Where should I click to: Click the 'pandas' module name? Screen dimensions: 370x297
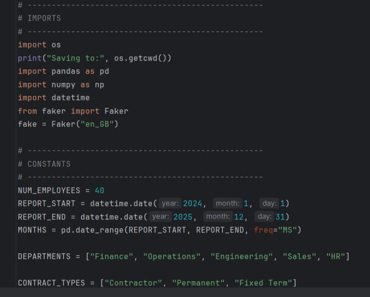(x=66, y=71)
